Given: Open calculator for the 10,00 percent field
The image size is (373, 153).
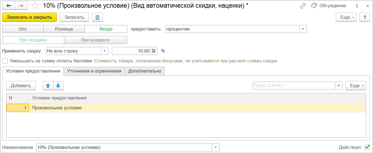Looking at the screenshot, I should [x=154, y=51].
